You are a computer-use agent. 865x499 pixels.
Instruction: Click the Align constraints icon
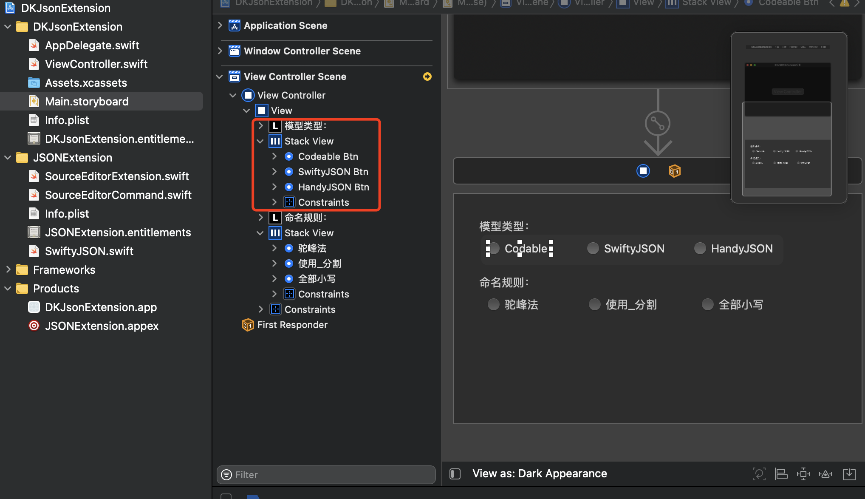tap(781, 473)
